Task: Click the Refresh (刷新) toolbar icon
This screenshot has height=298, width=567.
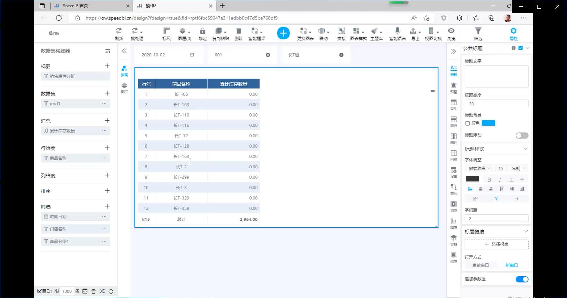Action: (x=119, y=34)
